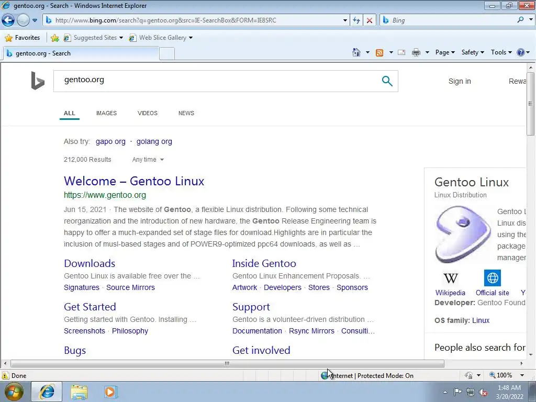Click the Refresh page icon
Screen dimensions: 536x402
click(x=356, y=20)
